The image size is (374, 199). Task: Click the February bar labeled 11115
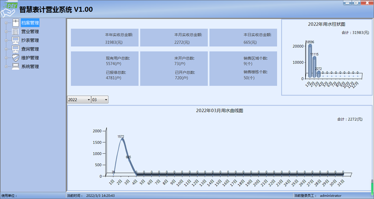pos(315,65)
